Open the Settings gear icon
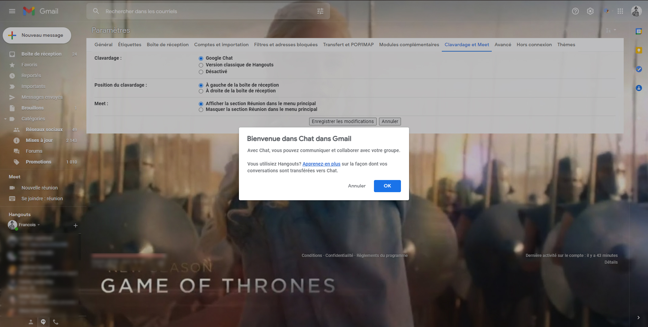The width and height of the screenshot is (648, 327). point(590,11)
